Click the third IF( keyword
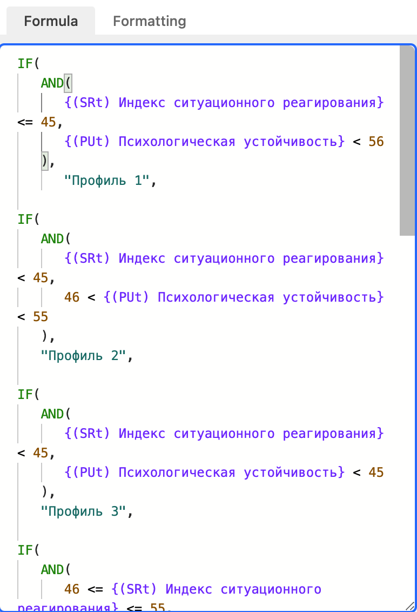Viewport: 417px width, 612px height. tap(29, 395)
